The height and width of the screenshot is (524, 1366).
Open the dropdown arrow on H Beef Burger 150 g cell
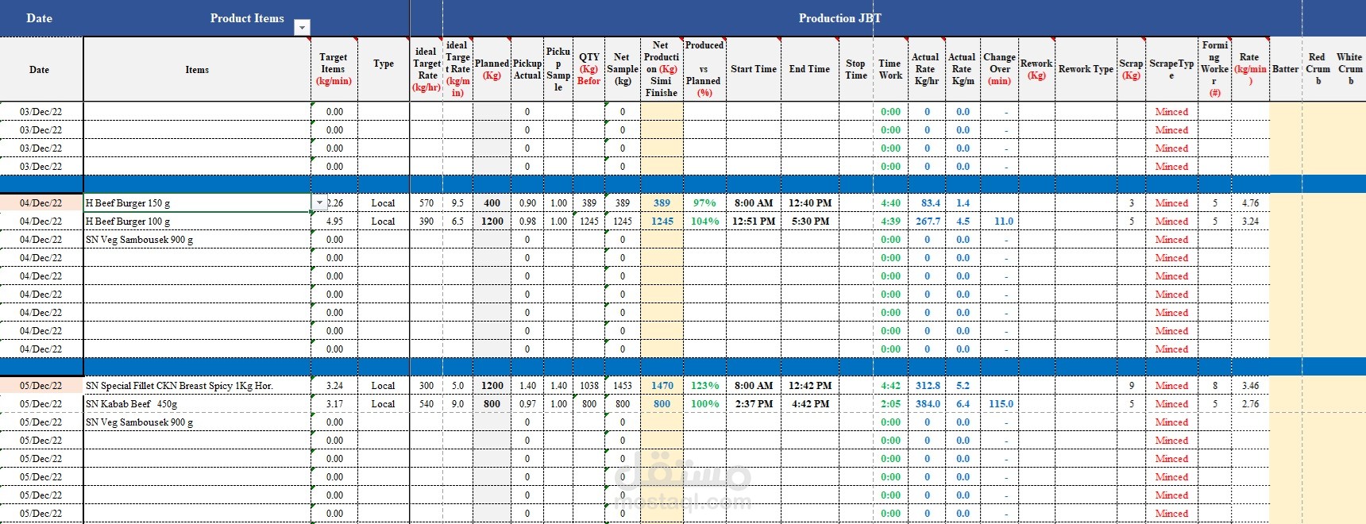pos(319,203)
